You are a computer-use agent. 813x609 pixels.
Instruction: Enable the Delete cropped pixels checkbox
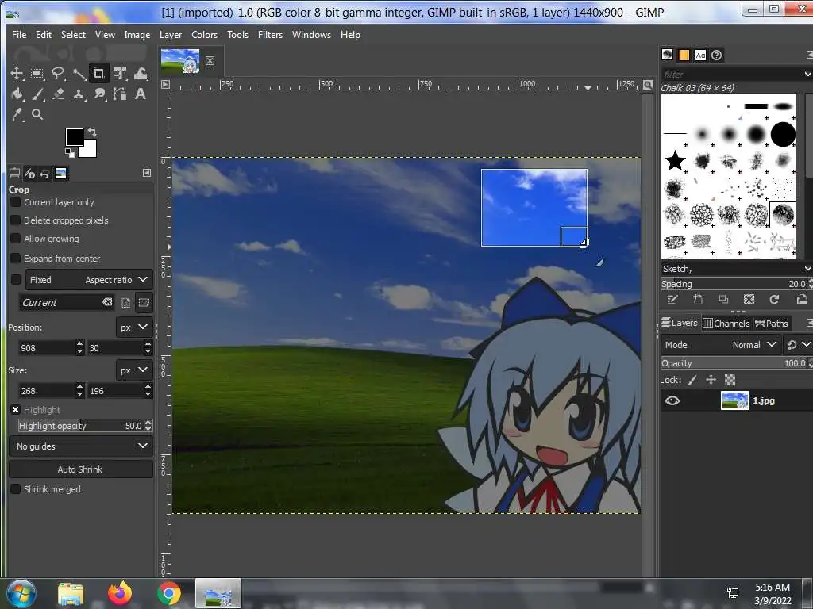[x=16, y=220]
